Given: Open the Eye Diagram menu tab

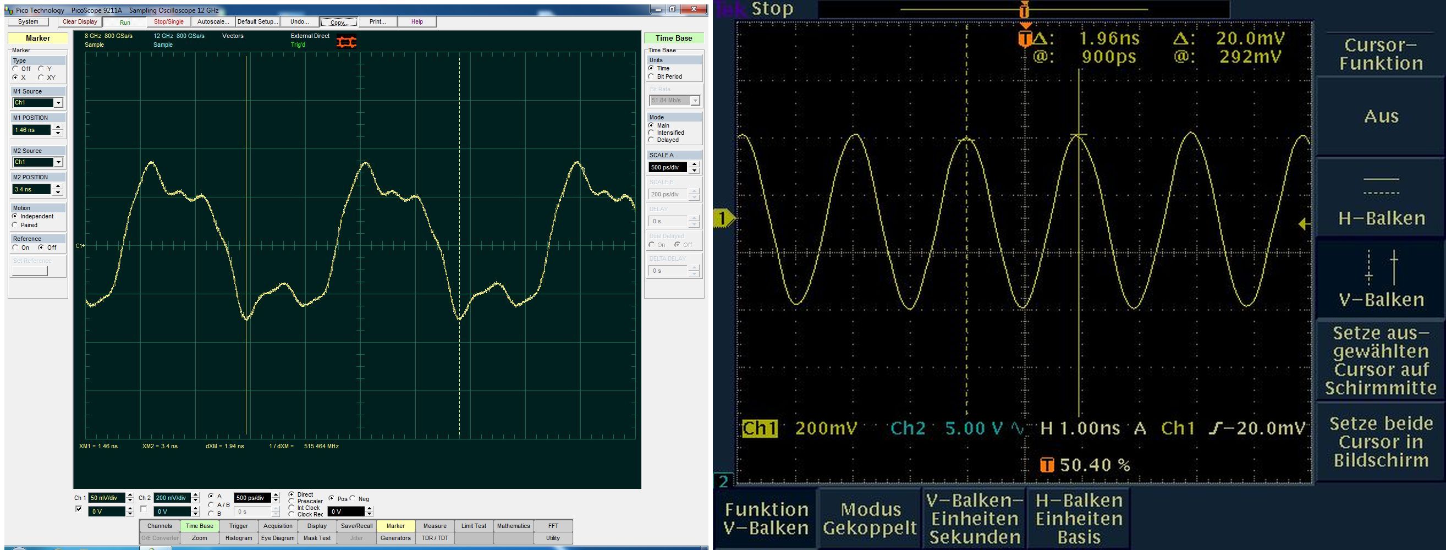Looking at the screenshot, I should pos(277,538).
